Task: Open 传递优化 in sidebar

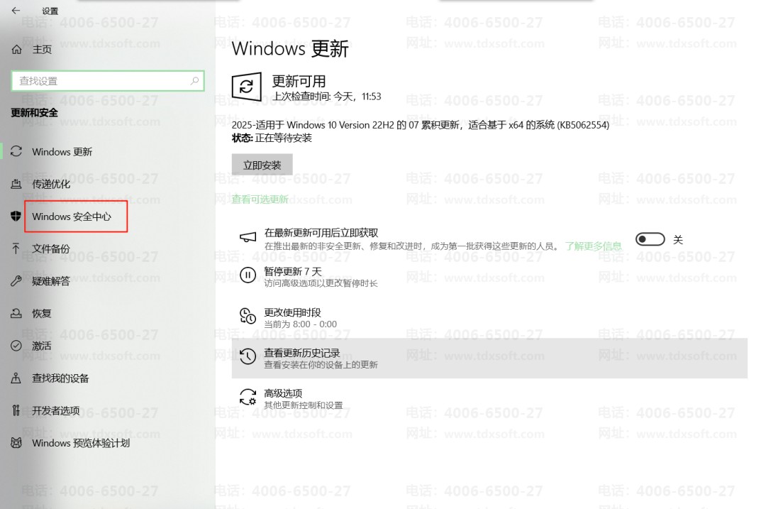Action: (51, 185)
